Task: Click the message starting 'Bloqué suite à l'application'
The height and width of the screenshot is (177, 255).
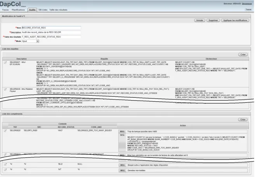Action: tap(148, 165)
